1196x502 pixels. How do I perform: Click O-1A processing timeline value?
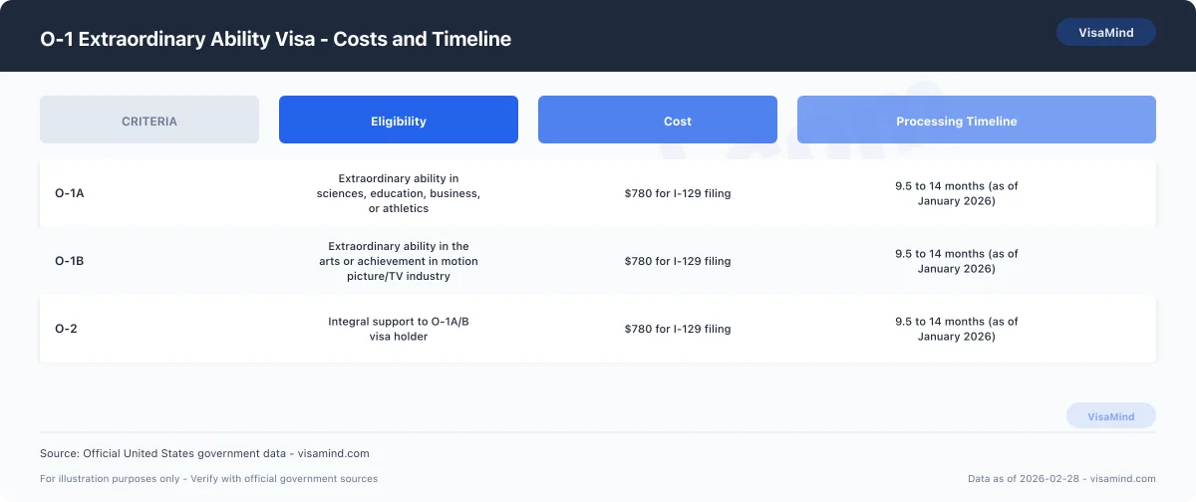point(957,193)
